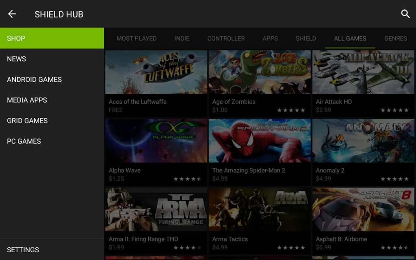The height and width of the screenshot is (260, 416).
Task: Click the FREE price label
Action: pyautogui.click(x=116, y=110)
